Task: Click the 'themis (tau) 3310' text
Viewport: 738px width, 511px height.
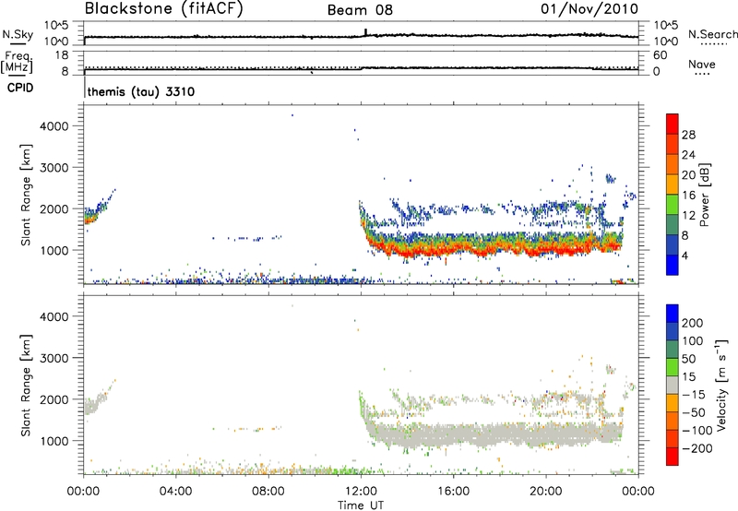Action: tap(141, 91)
